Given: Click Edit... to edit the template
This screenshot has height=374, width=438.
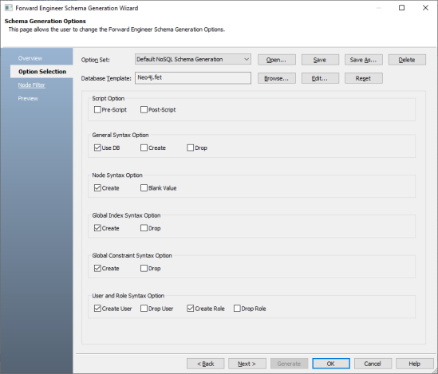Looking at the screenshot, I should click(x=320, y=78).
